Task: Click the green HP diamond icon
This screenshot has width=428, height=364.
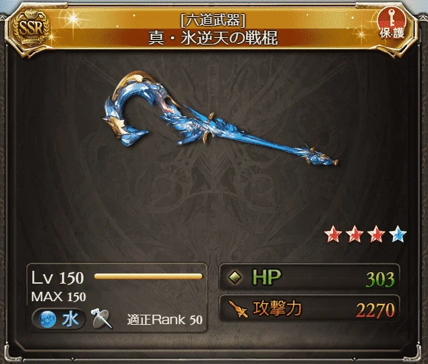Action: 235,278
